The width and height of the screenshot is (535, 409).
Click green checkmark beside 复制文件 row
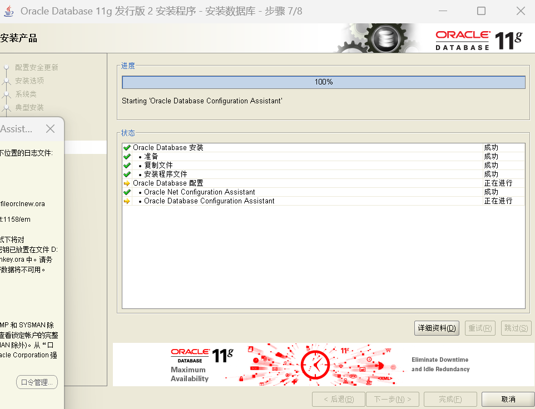click(x=127, y=165)
